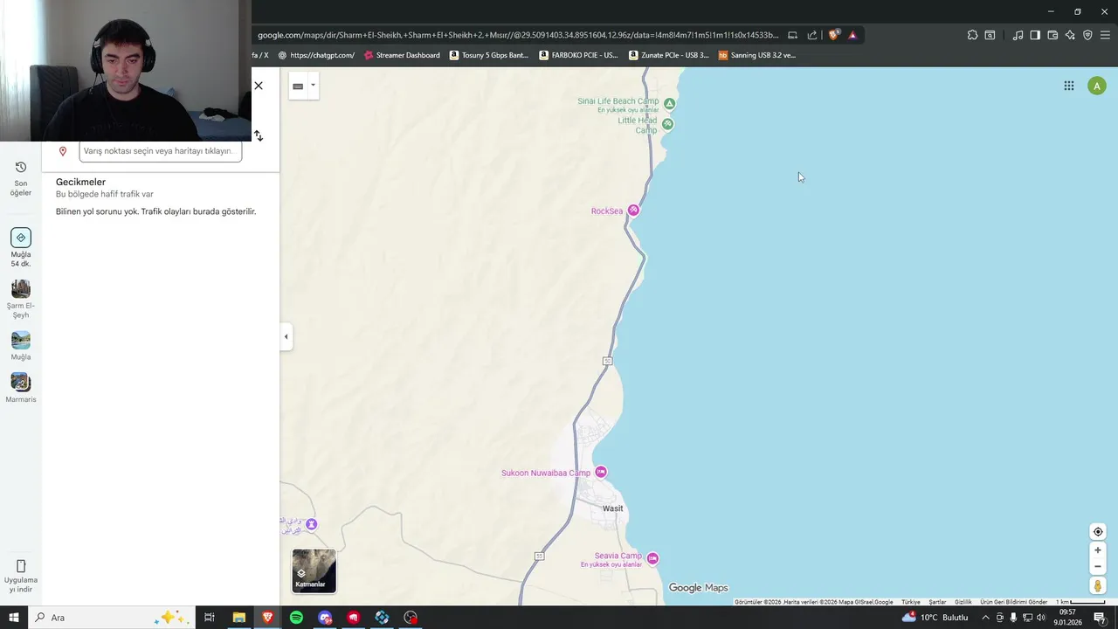Click the Gizlilik privacy footer link
This screenshot has width=1118, height=629.
963,602
